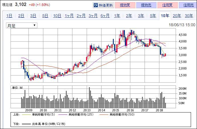197x129 pixels.
Task: Click the 現在値 label
Action: (x=7, y=5)
